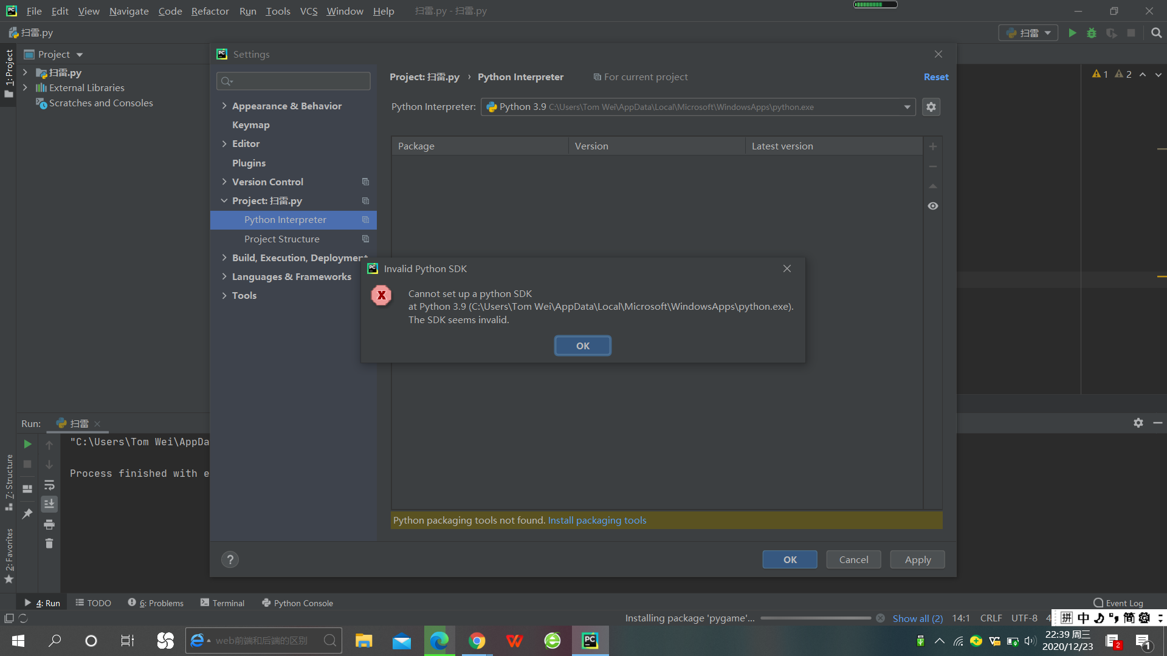The height and width of the screenshot is (656, 1167).
Task: Click the Run panel trash icon
Action: click(49, 544)
